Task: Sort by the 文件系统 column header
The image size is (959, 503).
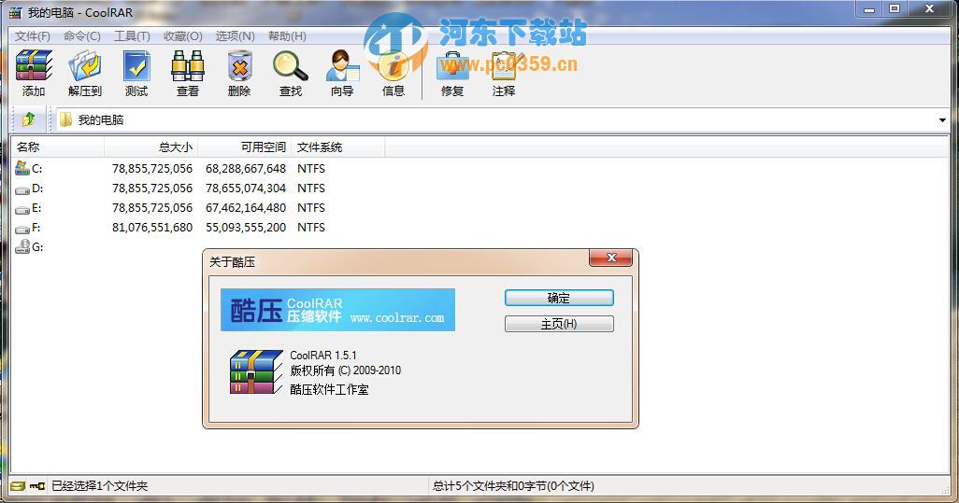Action: click(338, 147)
